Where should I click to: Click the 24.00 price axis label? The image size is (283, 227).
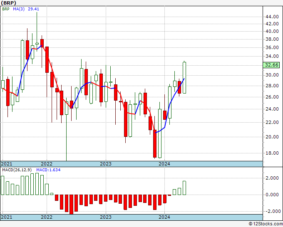[272, 109]
